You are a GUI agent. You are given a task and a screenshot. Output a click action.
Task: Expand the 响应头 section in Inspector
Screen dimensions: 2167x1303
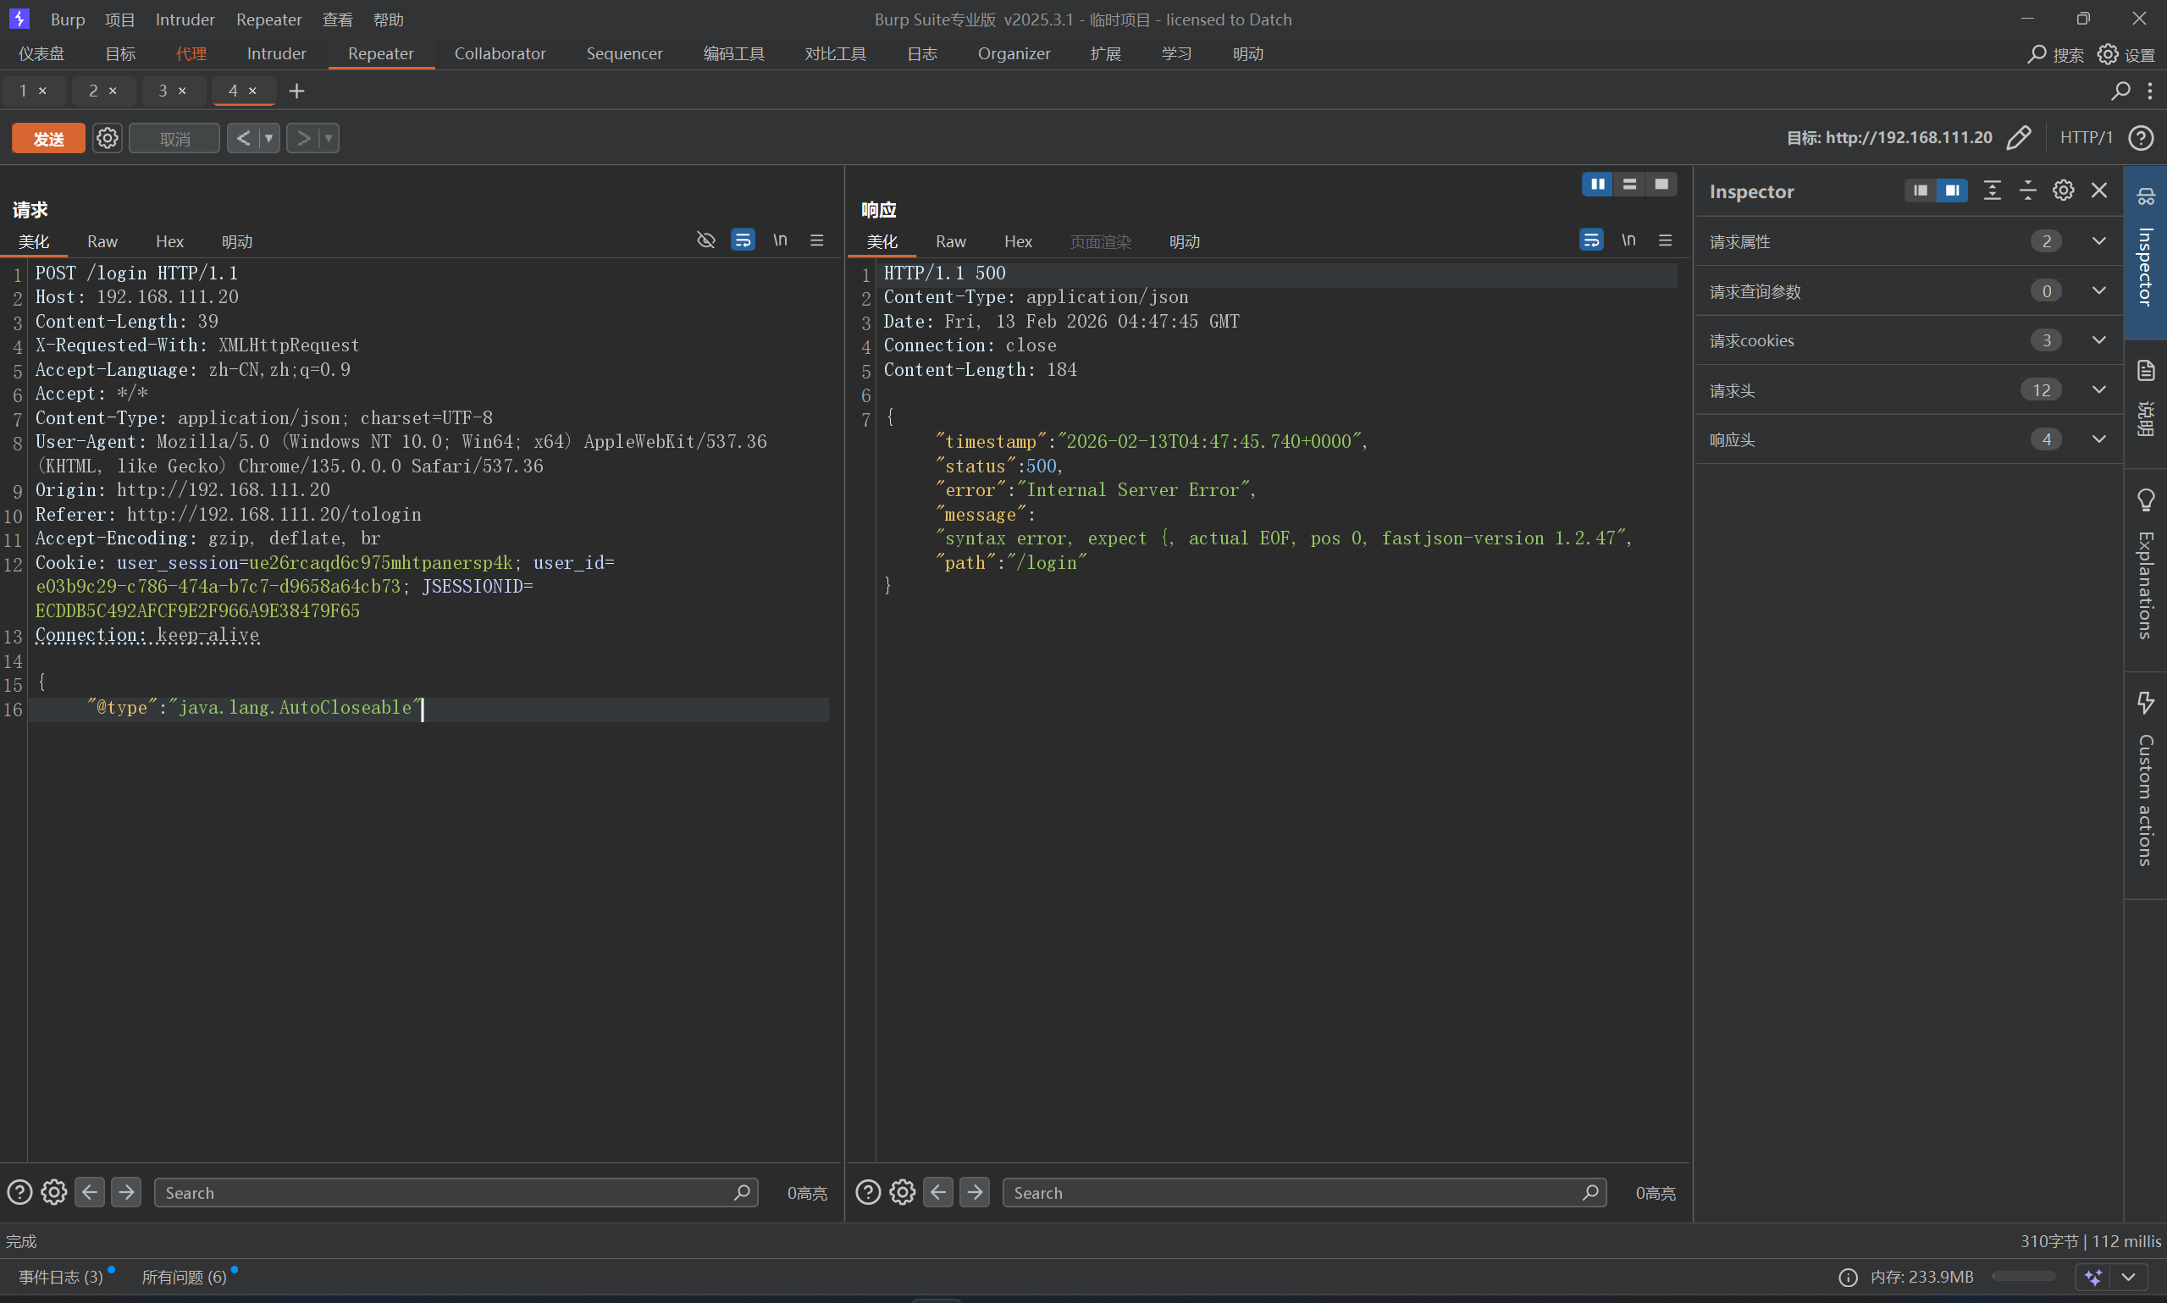[2098, 440]
